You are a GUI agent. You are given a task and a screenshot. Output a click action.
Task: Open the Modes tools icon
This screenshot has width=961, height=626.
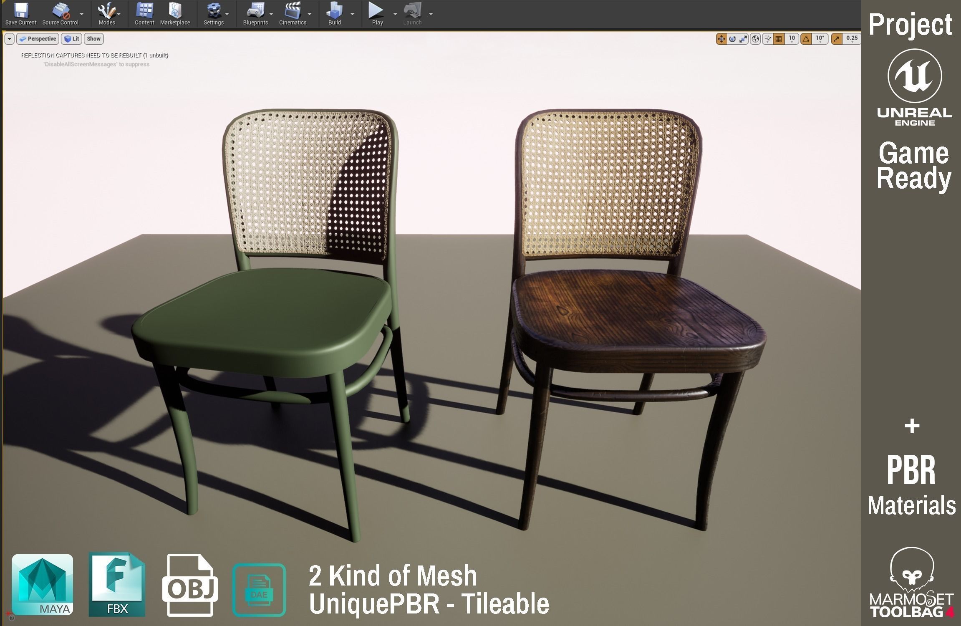(x=106, y=10)
